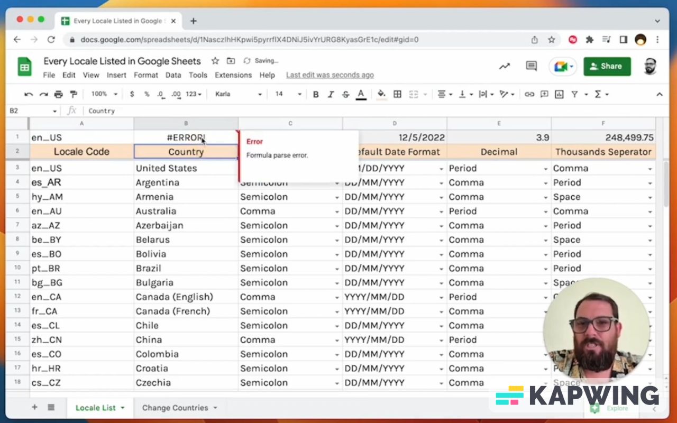The height and width of the screenshot is (423, 677).
Task: Open the Format menu
Action: [x=146, y=75]
